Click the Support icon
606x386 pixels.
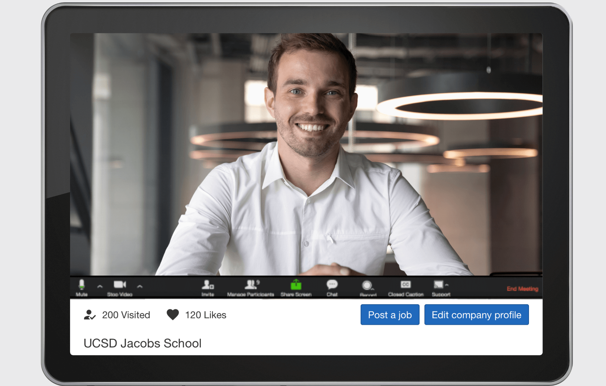(439, 285)
